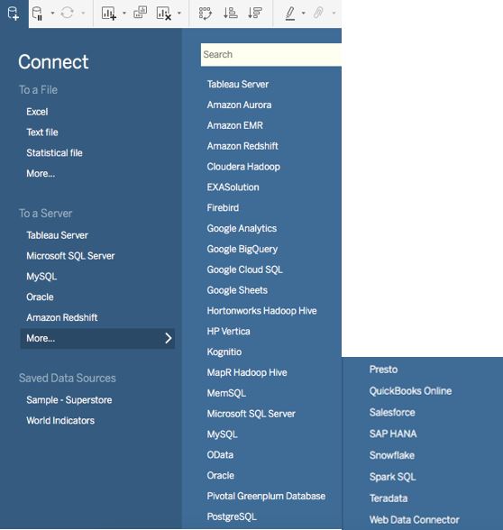Choose HP Vertica connector

coord(229,332)
